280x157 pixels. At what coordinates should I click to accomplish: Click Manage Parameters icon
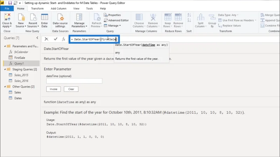79,17
